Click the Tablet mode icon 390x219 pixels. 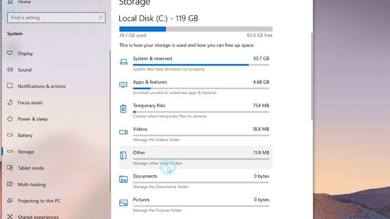(x=10, y=168)
